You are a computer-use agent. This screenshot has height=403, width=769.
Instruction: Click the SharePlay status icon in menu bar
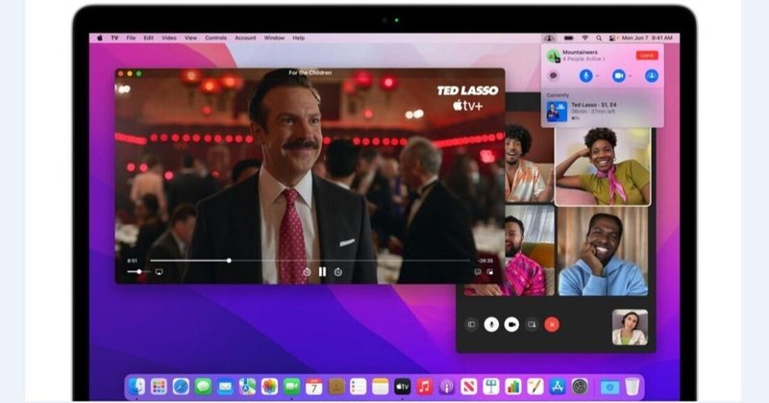549,38
